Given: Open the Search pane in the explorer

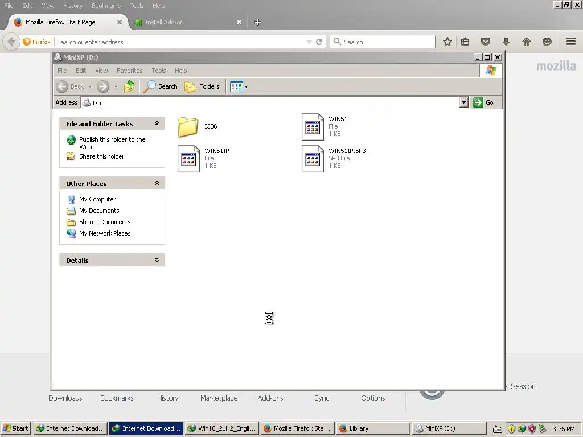Looking at the screenshot, I should (x=161, y=86).
